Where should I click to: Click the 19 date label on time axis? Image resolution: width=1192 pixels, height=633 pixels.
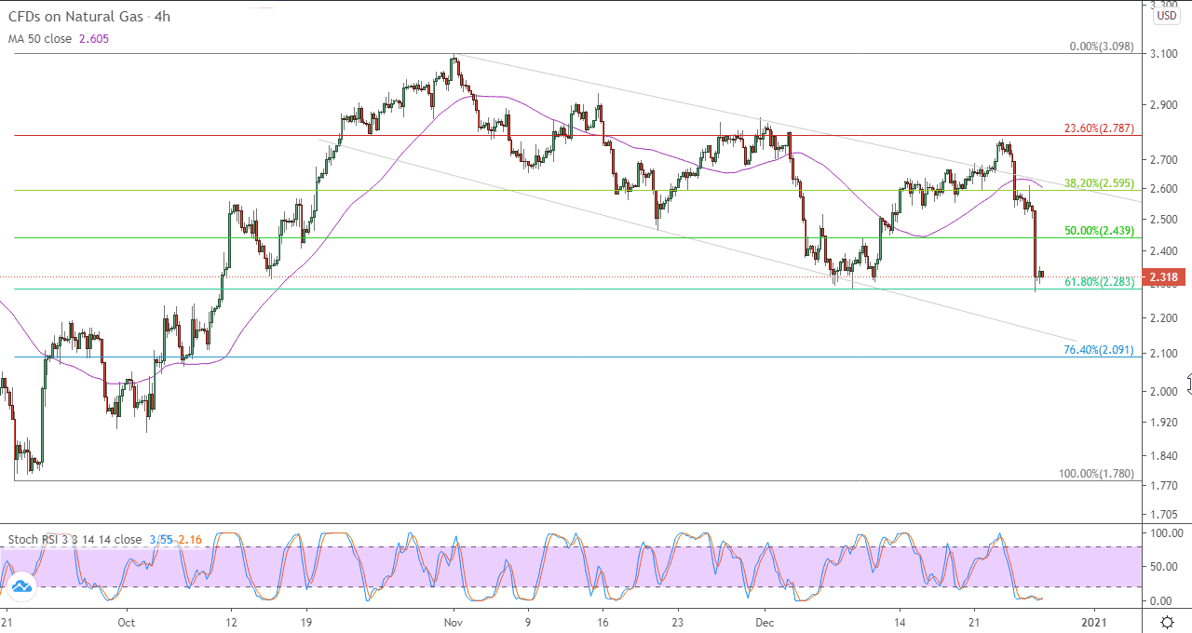click(307, 622)
